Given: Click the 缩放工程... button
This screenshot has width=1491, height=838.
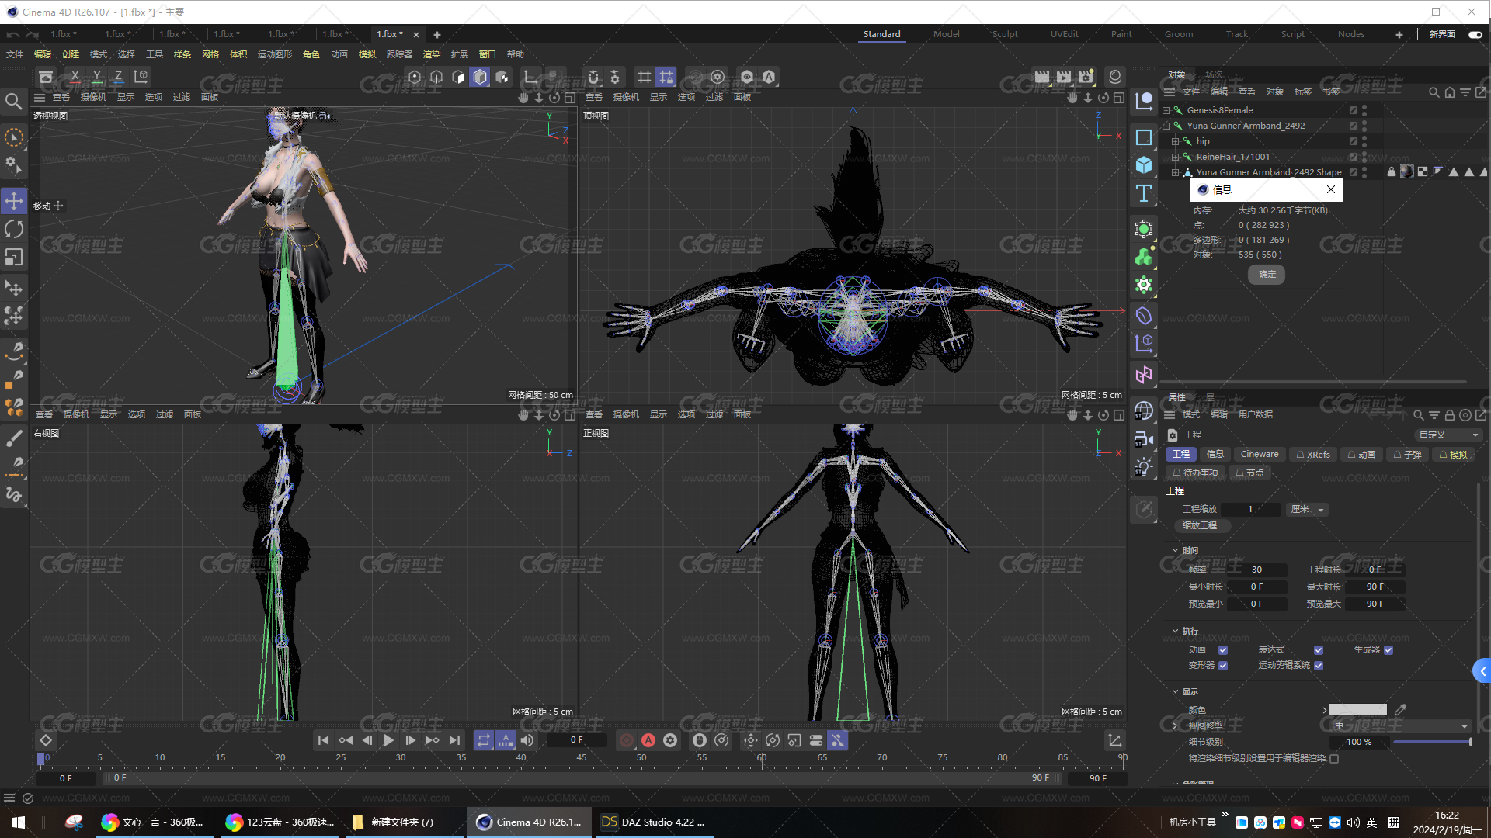Looking at the screenshot, I should [x=1203, y=526].
